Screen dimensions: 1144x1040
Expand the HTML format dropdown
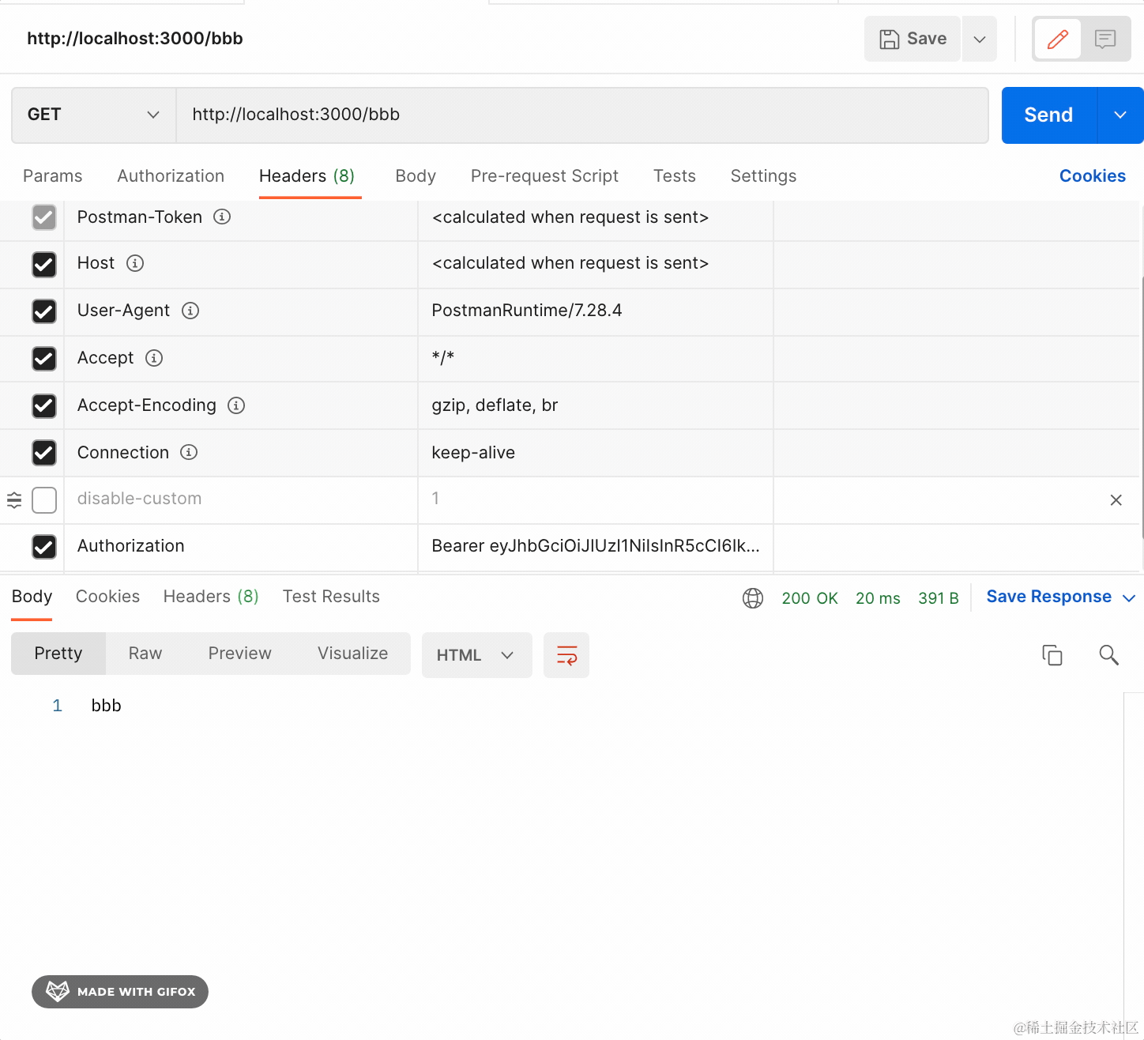click(x=476, y=655)
